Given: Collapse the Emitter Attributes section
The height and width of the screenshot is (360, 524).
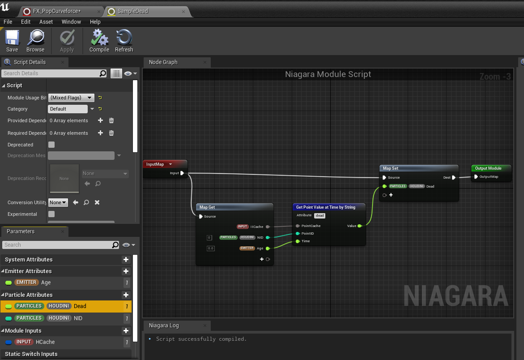Looking at the screenshot, I should [x=3, y=271].
